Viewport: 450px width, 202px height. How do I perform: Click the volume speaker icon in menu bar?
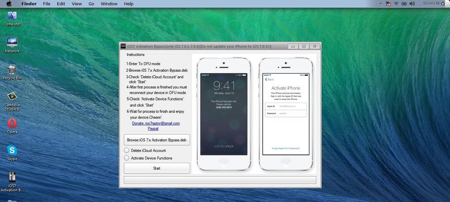coord(412,4)
